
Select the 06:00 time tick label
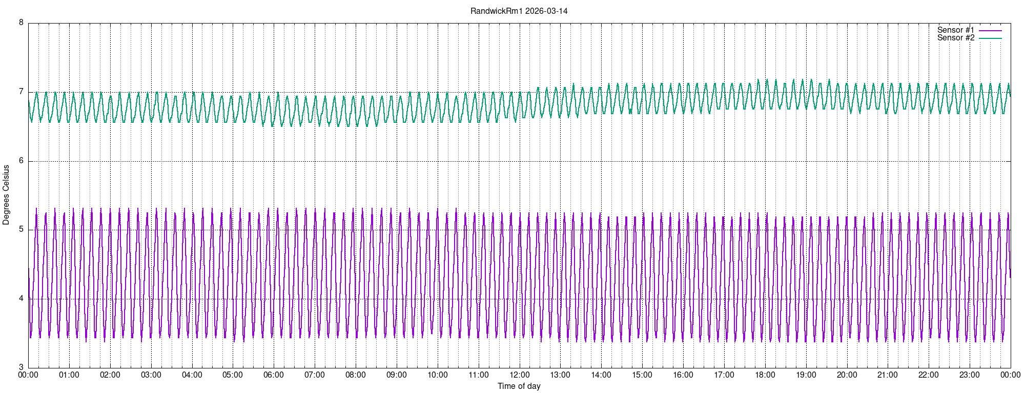pyautogui.click(x=274, y=375)
